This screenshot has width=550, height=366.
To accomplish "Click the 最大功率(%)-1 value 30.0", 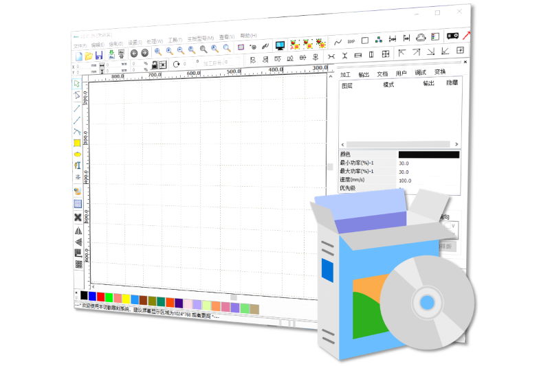I will (x=404, y=172).
